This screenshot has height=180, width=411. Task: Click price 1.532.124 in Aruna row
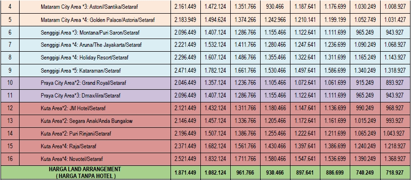pos(216,45)
